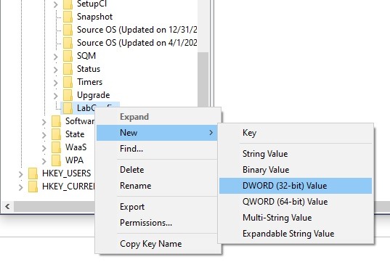The width and height of the screenshot is (390, 262).
Task: Click the Upgrade folder icon
Action: pyautogui.click(x=68, y=95)
